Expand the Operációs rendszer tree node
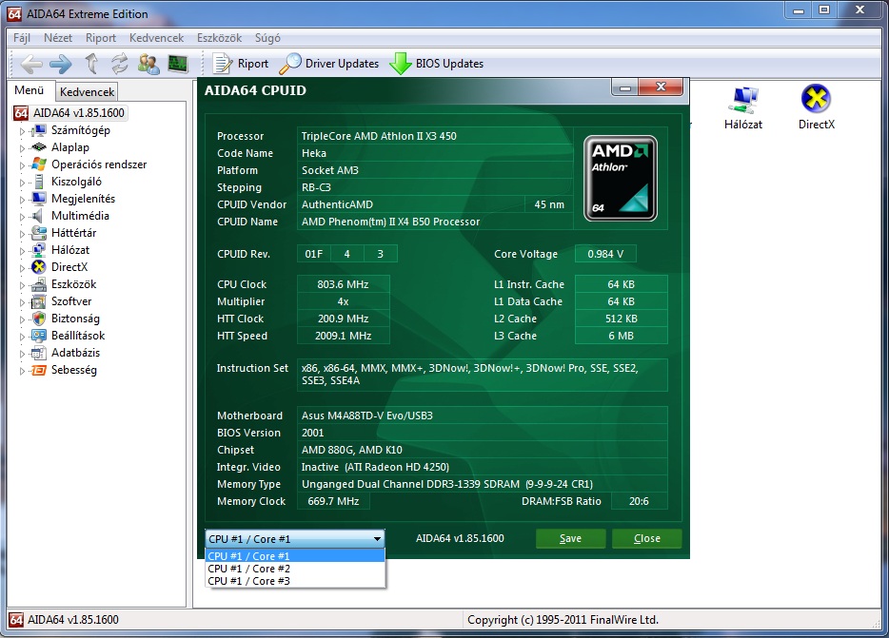This screenshot has height=638, width=889. click(22, 165)
